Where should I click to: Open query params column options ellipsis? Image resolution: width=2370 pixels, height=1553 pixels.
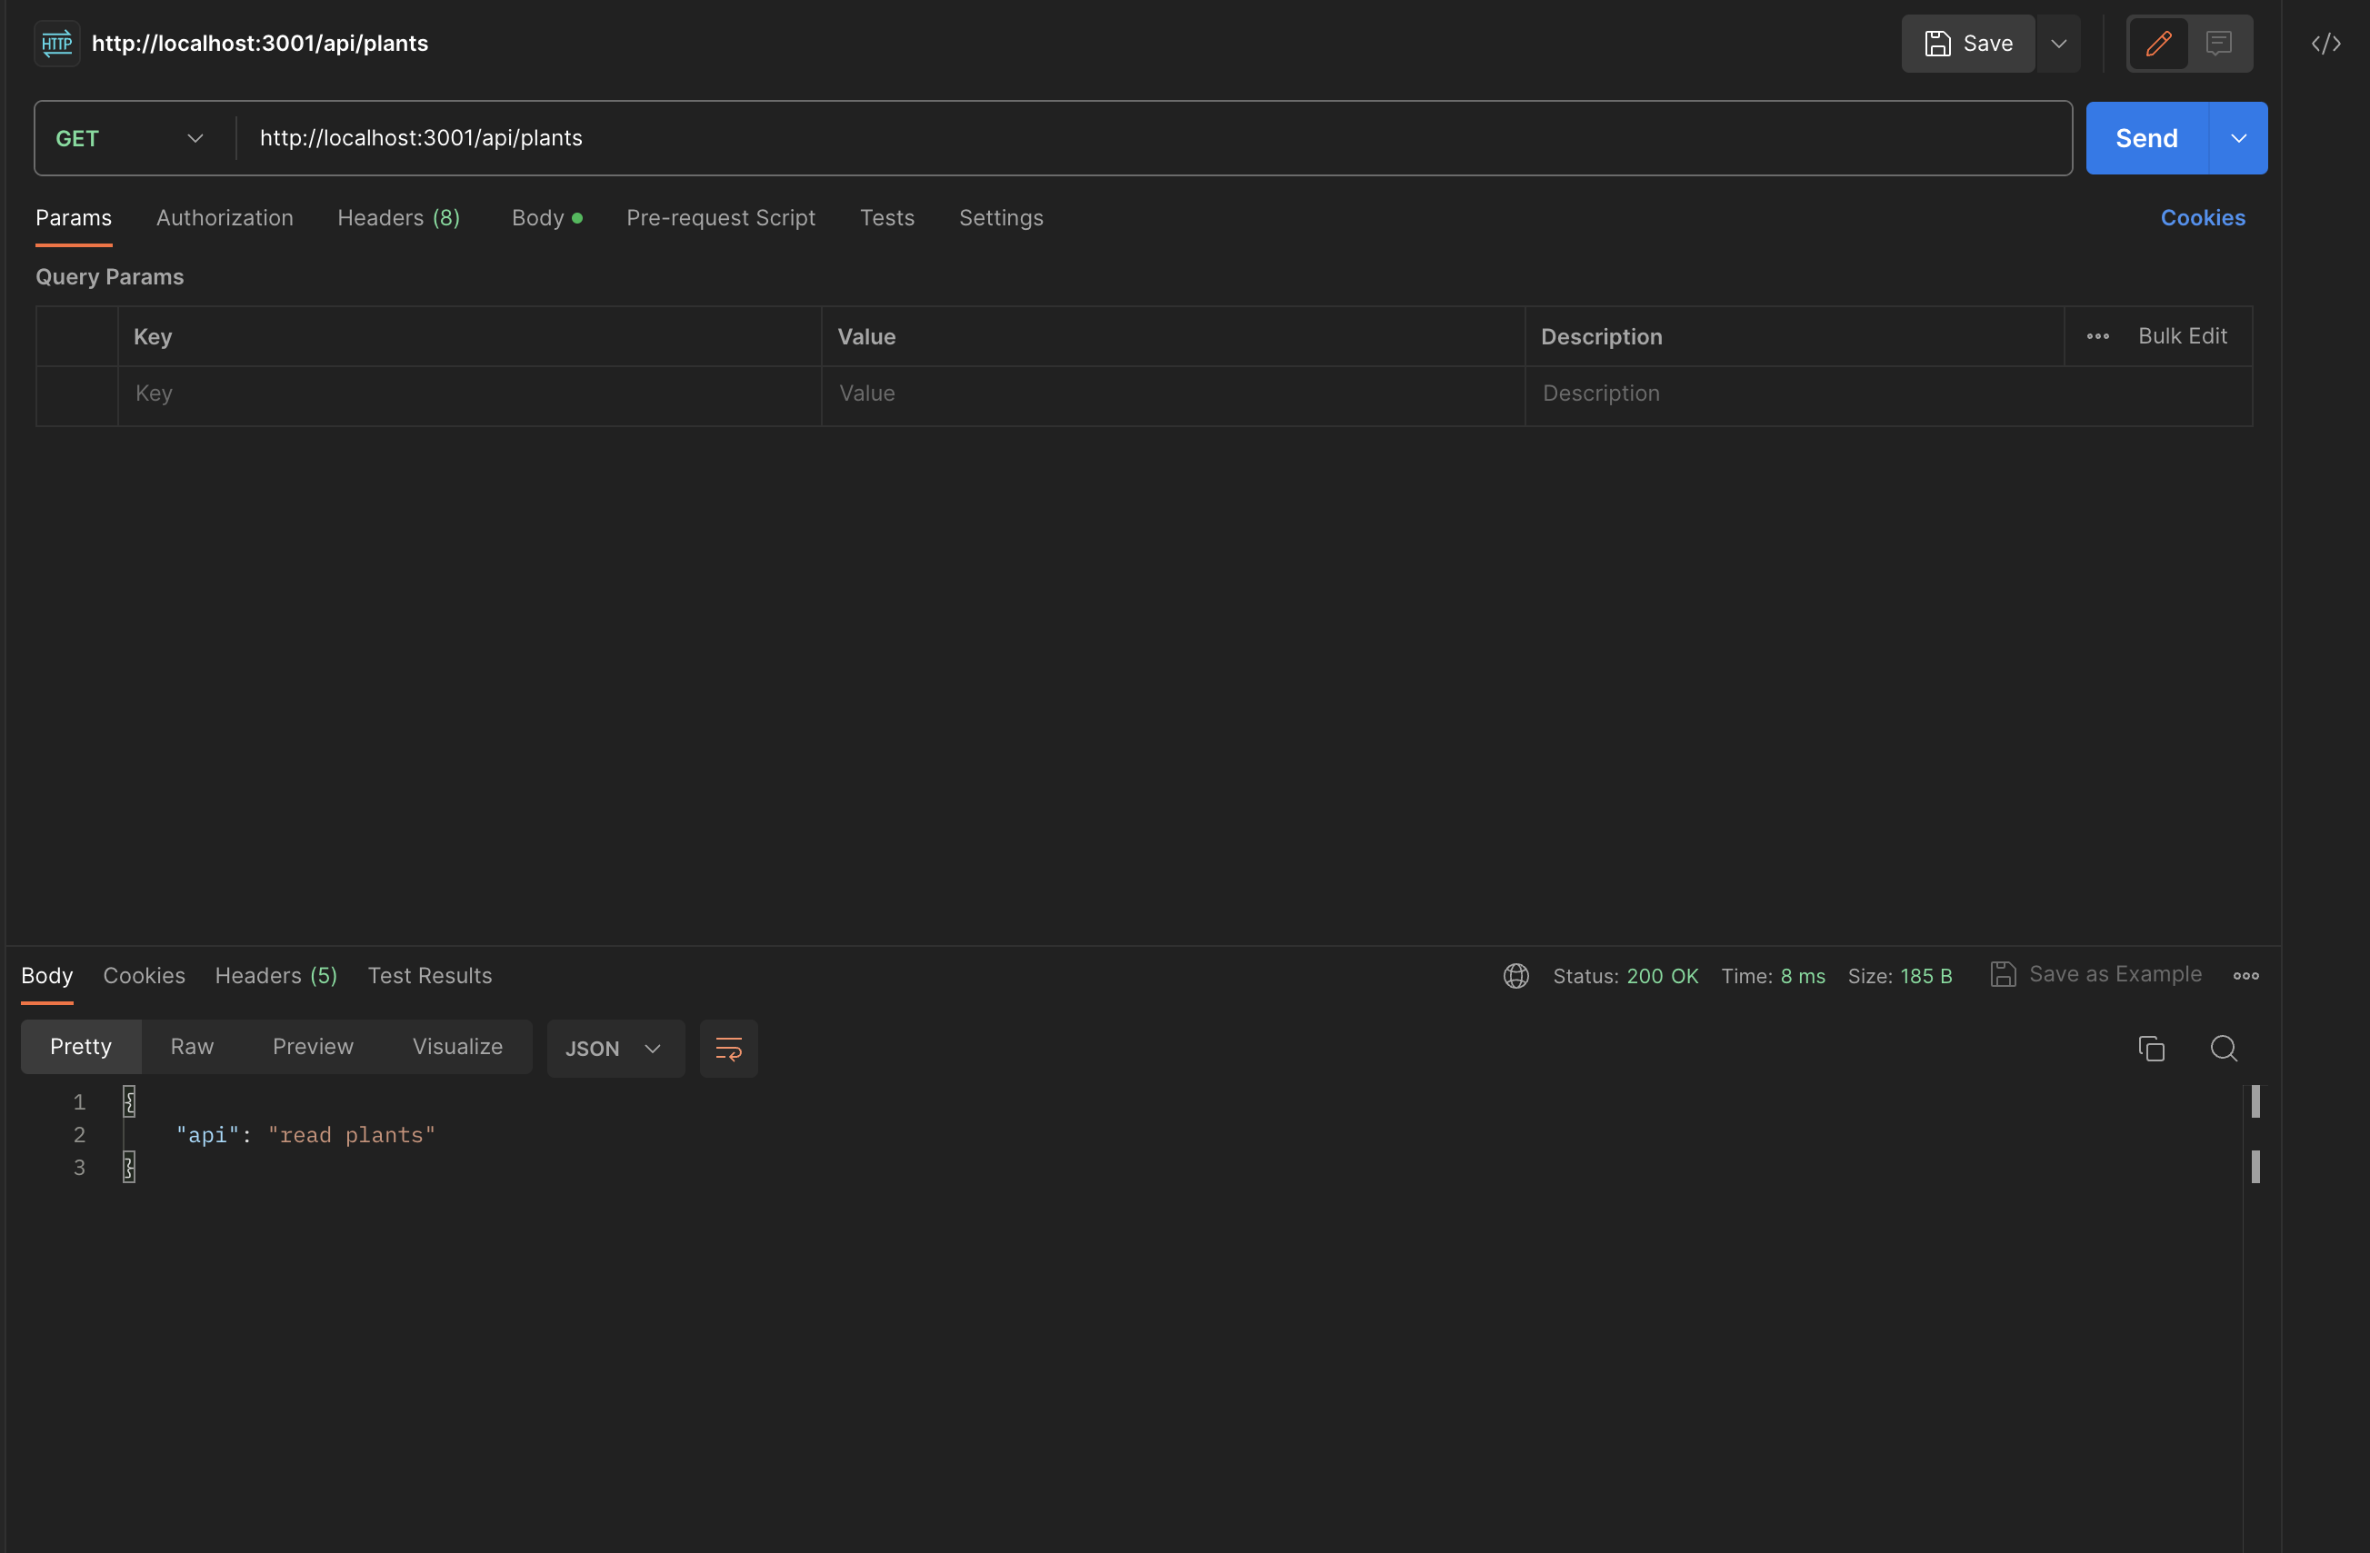[2097, 336]
